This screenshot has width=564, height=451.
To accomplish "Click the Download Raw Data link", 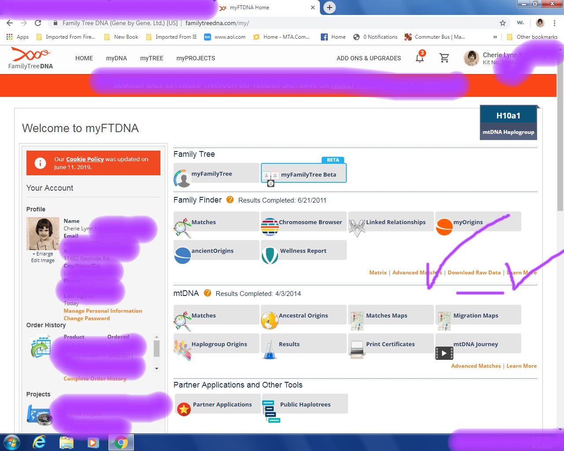I will point(474,272).
